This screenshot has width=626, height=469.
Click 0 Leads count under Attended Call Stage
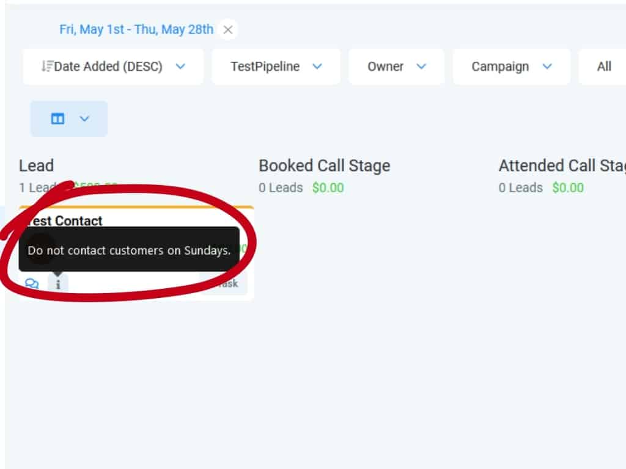click(x=520, y=187)
